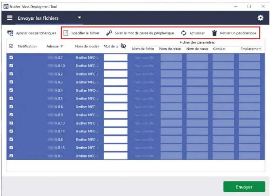270x196 pixels.
Task: Uncheck the device ending in .0.4
Action: click(x=11, y=90)
